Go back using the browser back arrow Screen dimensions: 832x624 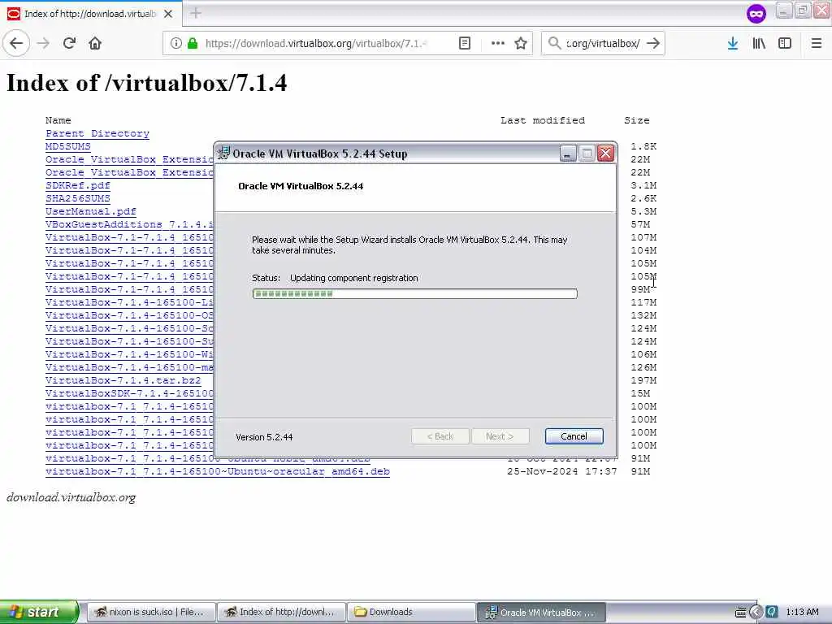pyautogui.click(x=16, y=43)
